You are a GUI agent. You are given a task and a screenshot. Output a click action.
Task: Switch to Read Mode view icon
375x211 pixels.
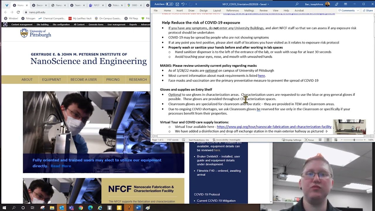[320, 140]
